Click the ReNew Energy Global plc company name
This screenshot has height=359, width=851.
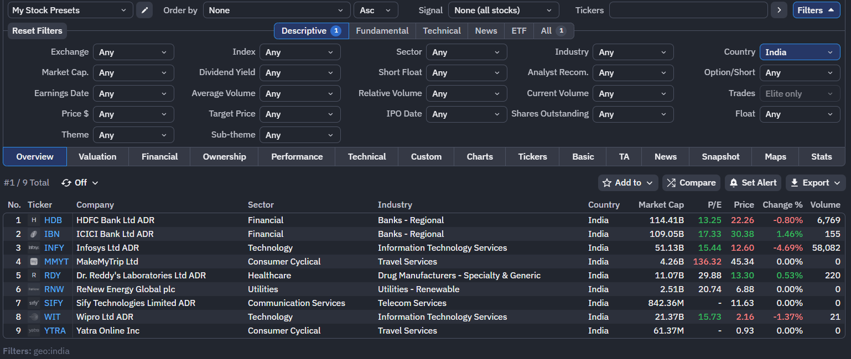[x=126, y=289]
